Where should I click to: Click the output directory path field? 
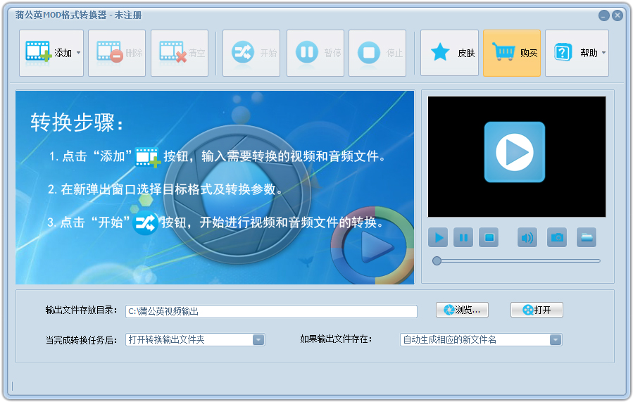click(271, 311)
